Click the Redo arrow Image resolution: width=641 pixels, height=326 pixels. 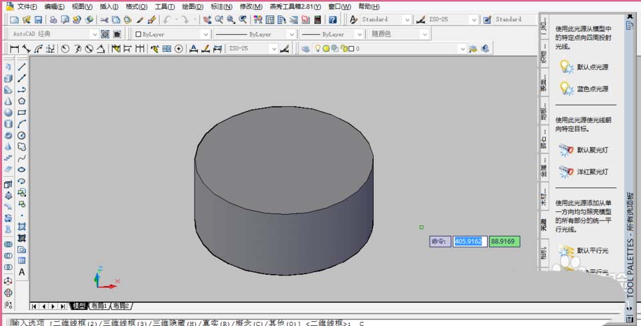tap(185, 19)
